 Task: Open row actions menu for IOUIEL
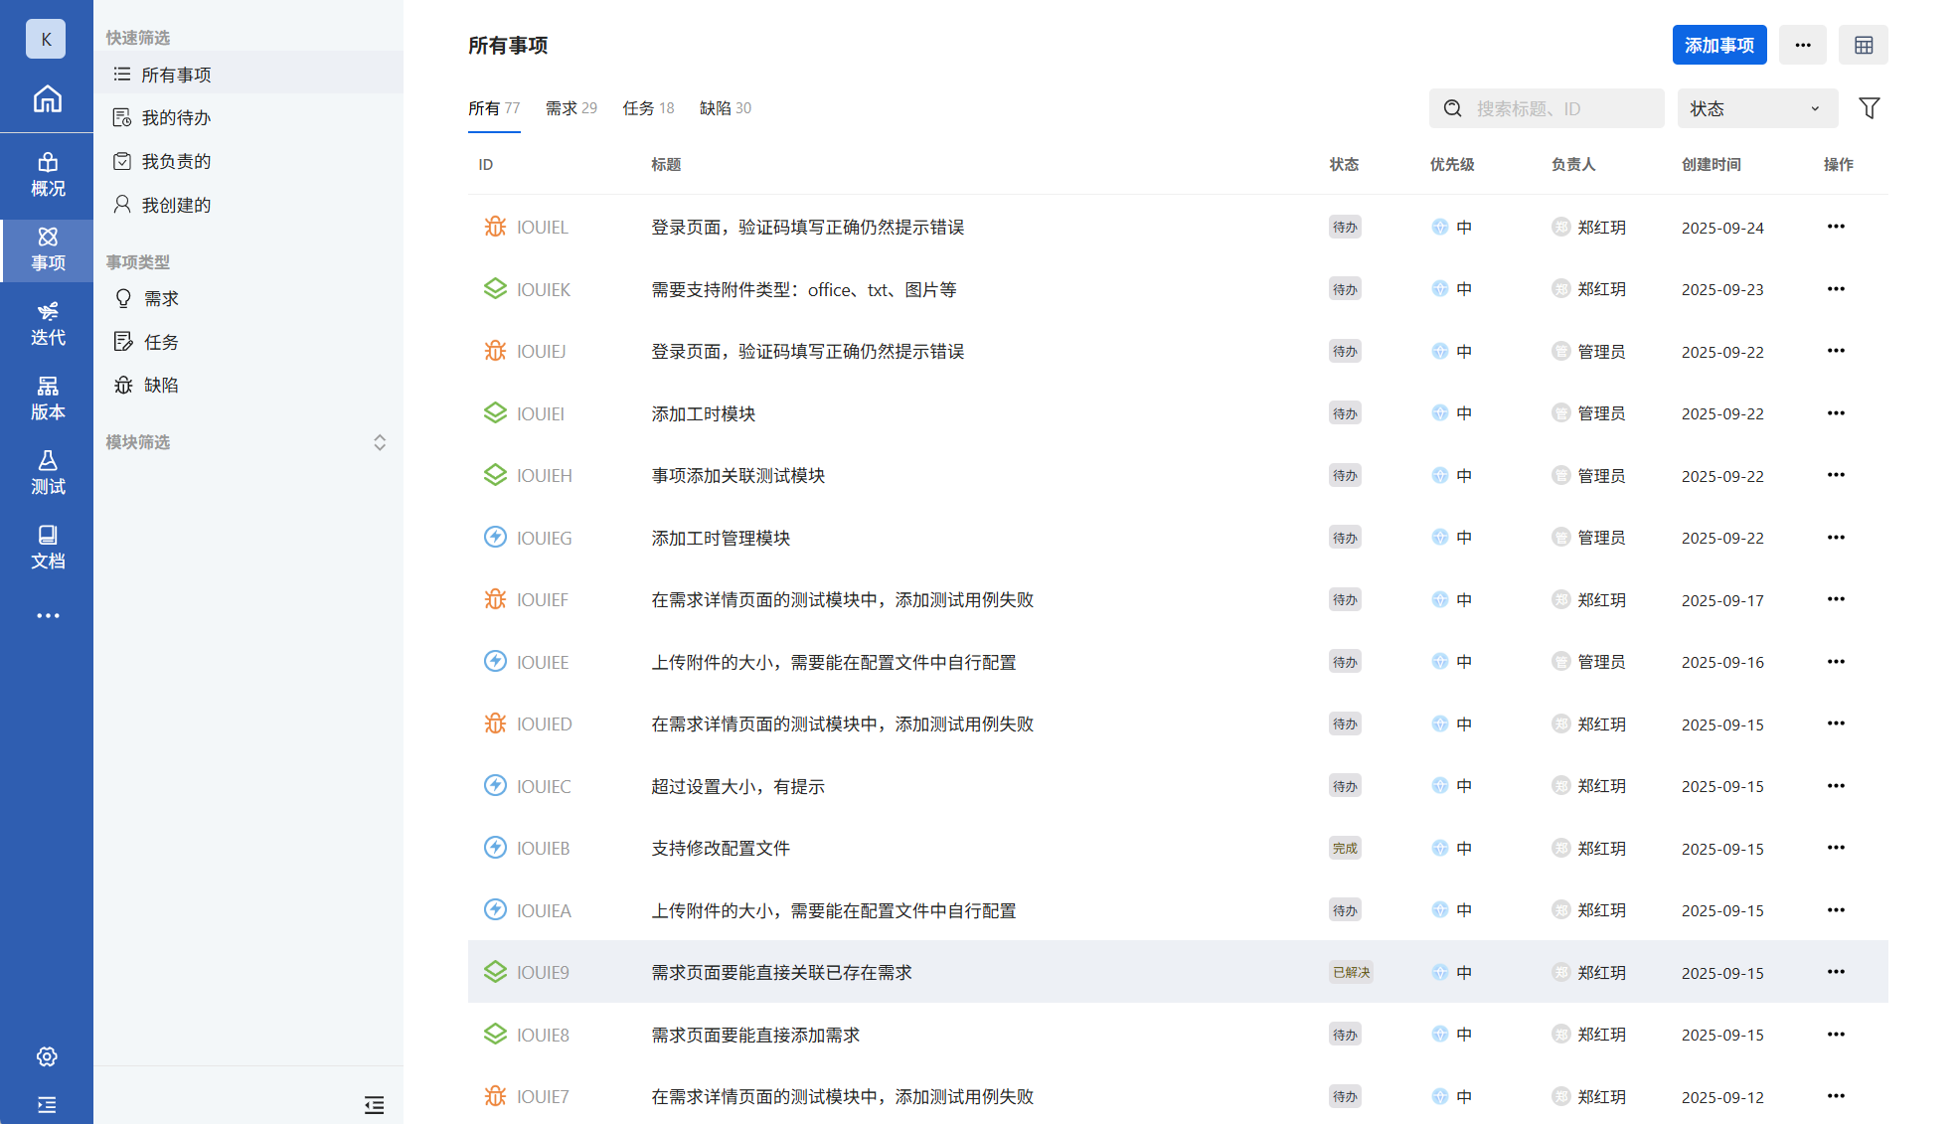(1835, 227)
